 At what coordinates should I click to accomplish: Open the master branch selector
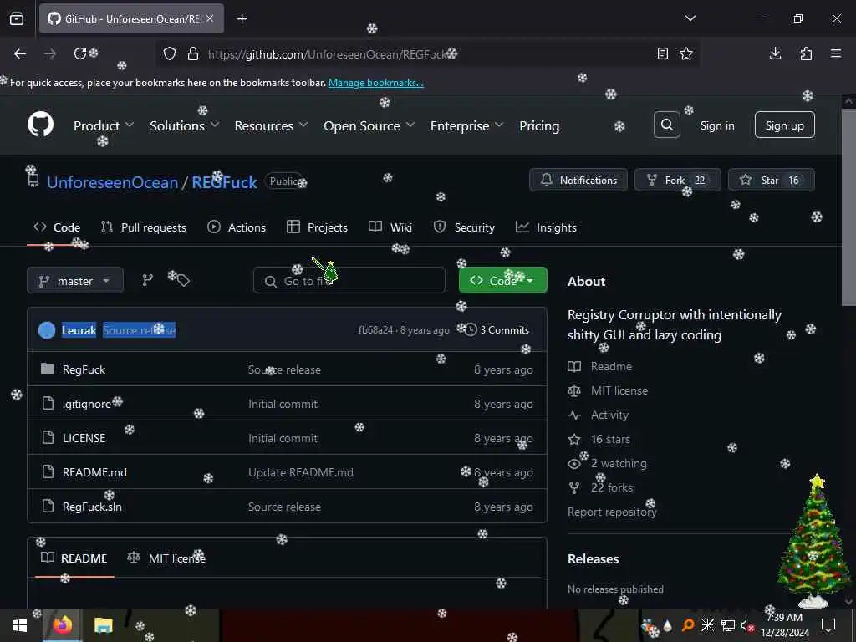75,281
